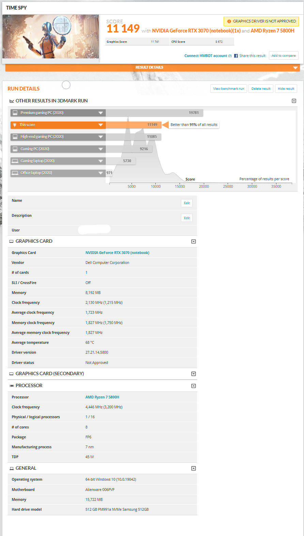Image resolution: width=304 pixels, height=536 pixels.
Task: Click the orange 11149 score bar
Action: [134, 125]
